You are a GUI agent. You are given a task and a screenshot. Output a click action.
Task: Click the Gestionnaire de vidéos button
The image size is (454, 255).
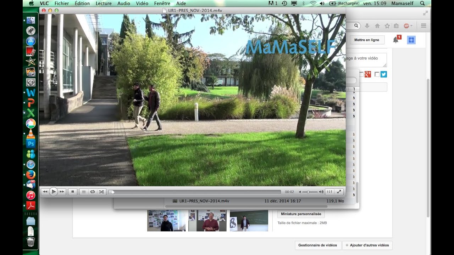[317, 245]
